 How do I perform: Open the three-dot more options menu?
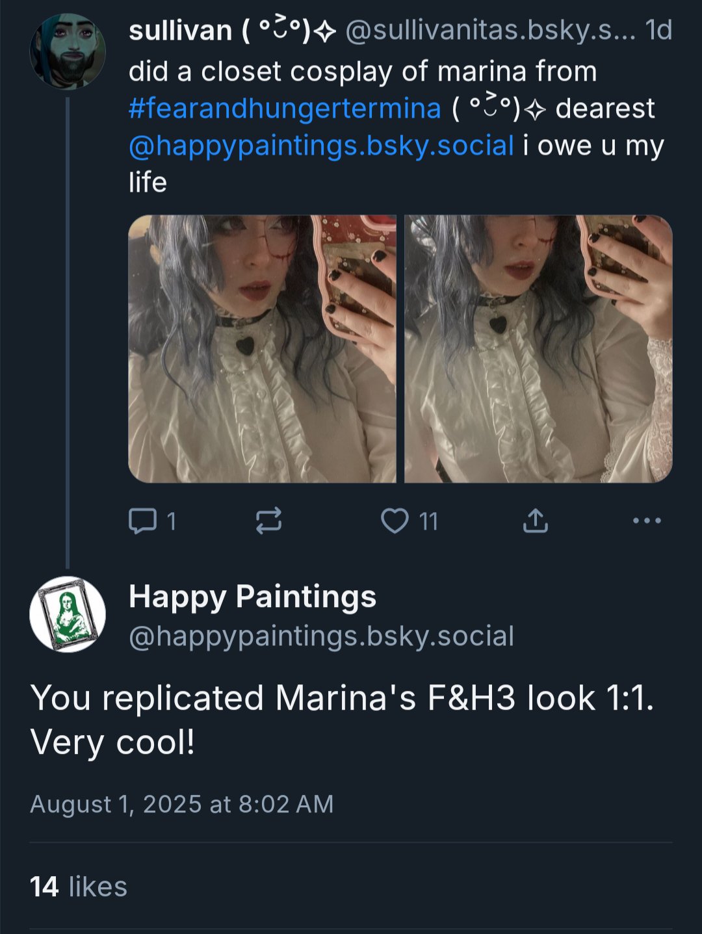[x=647, y=521]
